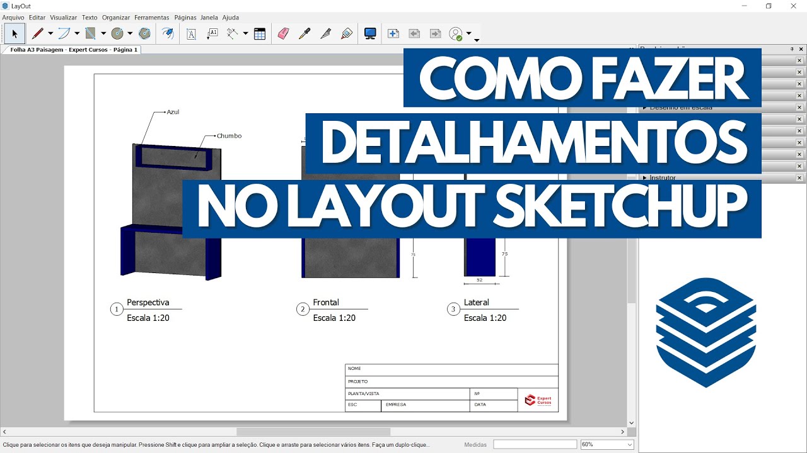Select the "Frontal" title text
This screenshot has width=807, height=453.
coord(326,303)
